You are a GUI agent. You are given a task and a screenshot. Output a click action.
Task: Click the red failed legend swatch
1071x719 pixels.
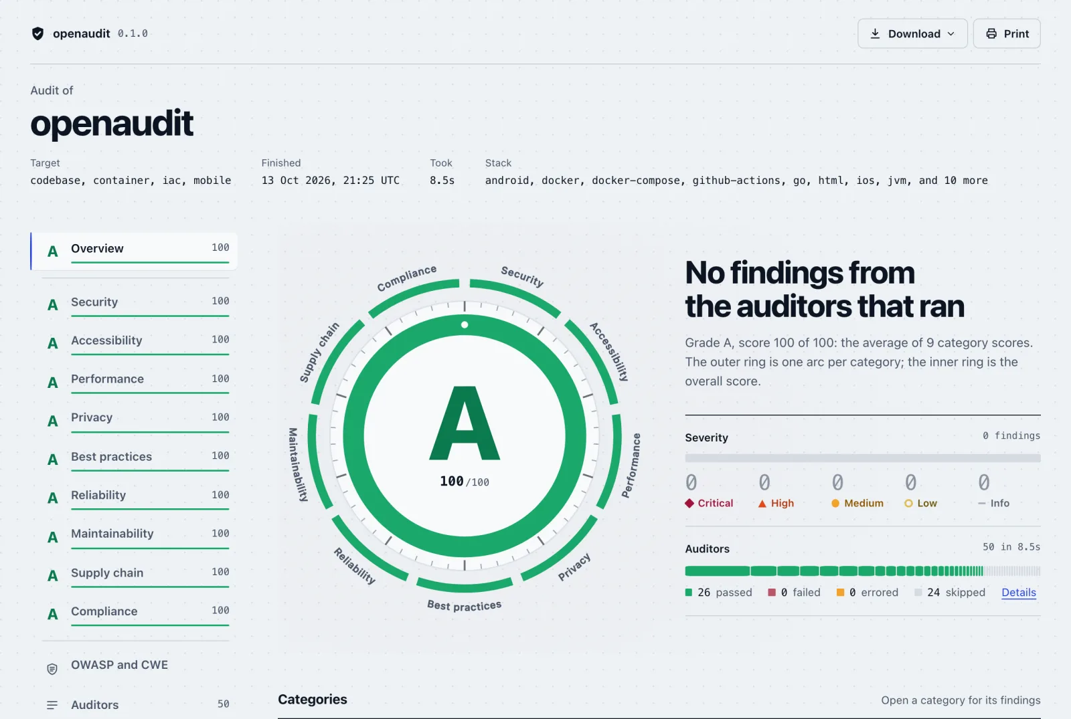point(772,593)
